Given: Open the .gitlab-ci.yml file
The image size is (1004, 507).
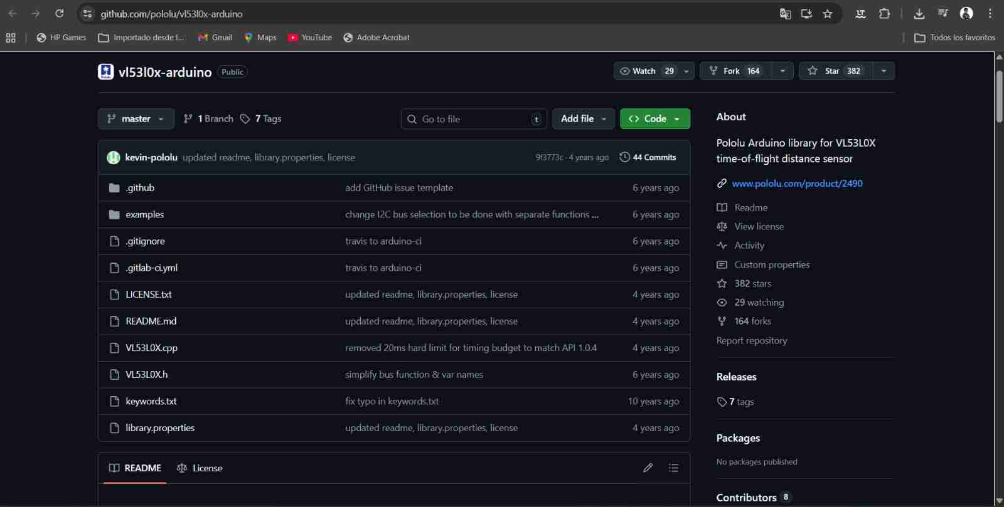Looking at the screenshot, I should point(151,268).
